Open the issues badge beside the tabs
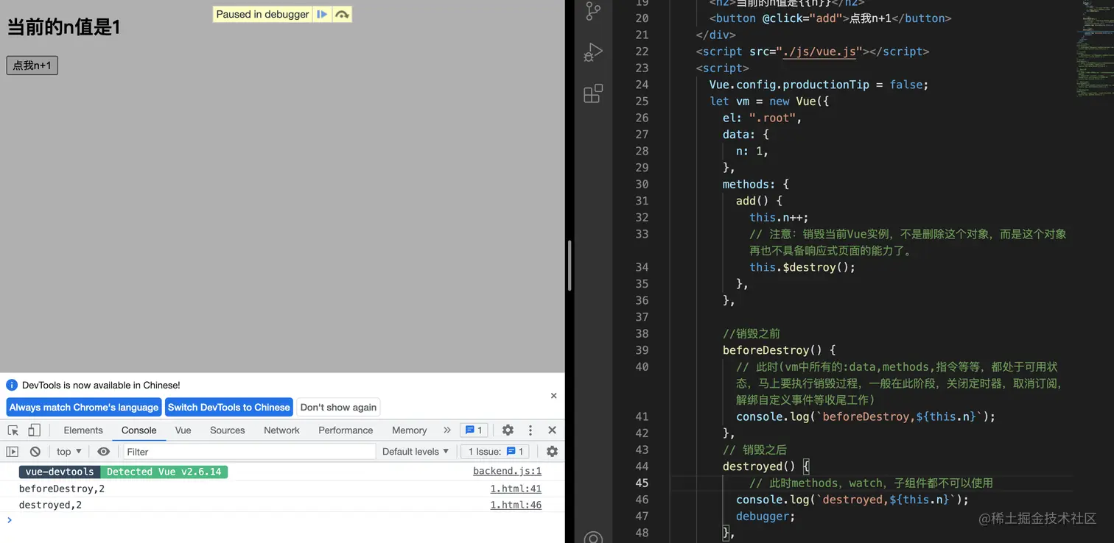Screen dimensions: 1114x543 [474, 430]
